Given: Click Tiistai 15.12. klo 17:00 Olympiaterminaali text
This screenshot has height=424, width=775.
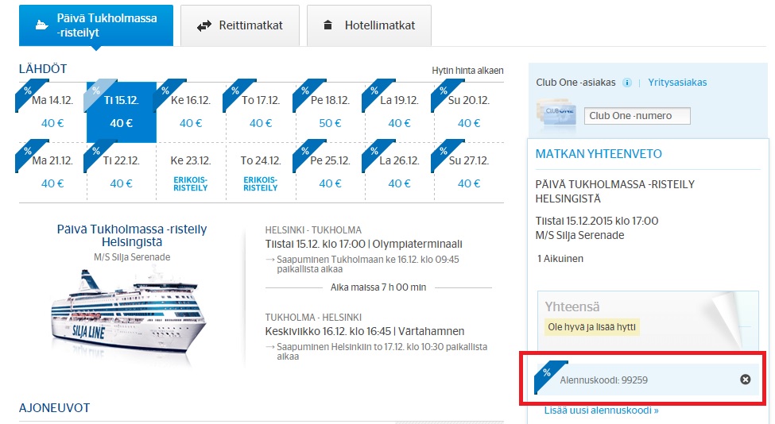Looking at the screenshot, I should (x=364, y=244).
